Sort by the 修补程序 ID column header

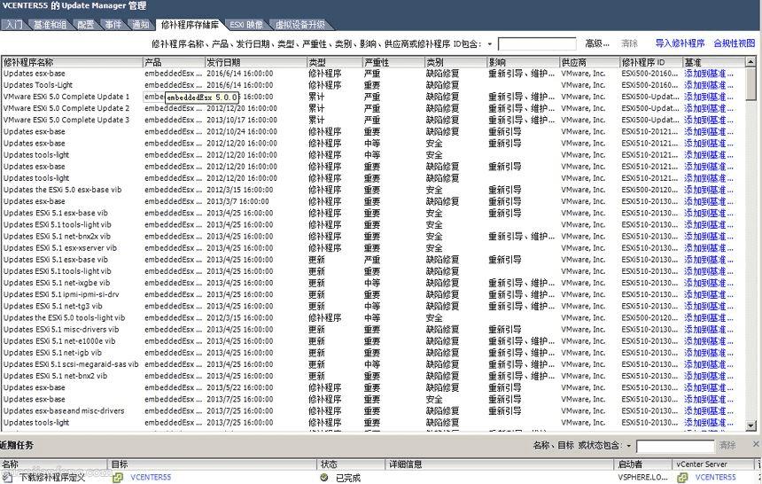coord(651,62)
